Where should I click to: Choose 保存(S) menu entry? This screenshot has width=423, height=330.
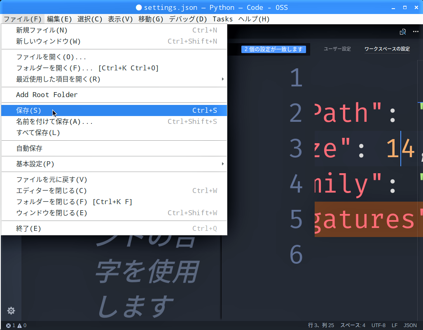point(114,110)
